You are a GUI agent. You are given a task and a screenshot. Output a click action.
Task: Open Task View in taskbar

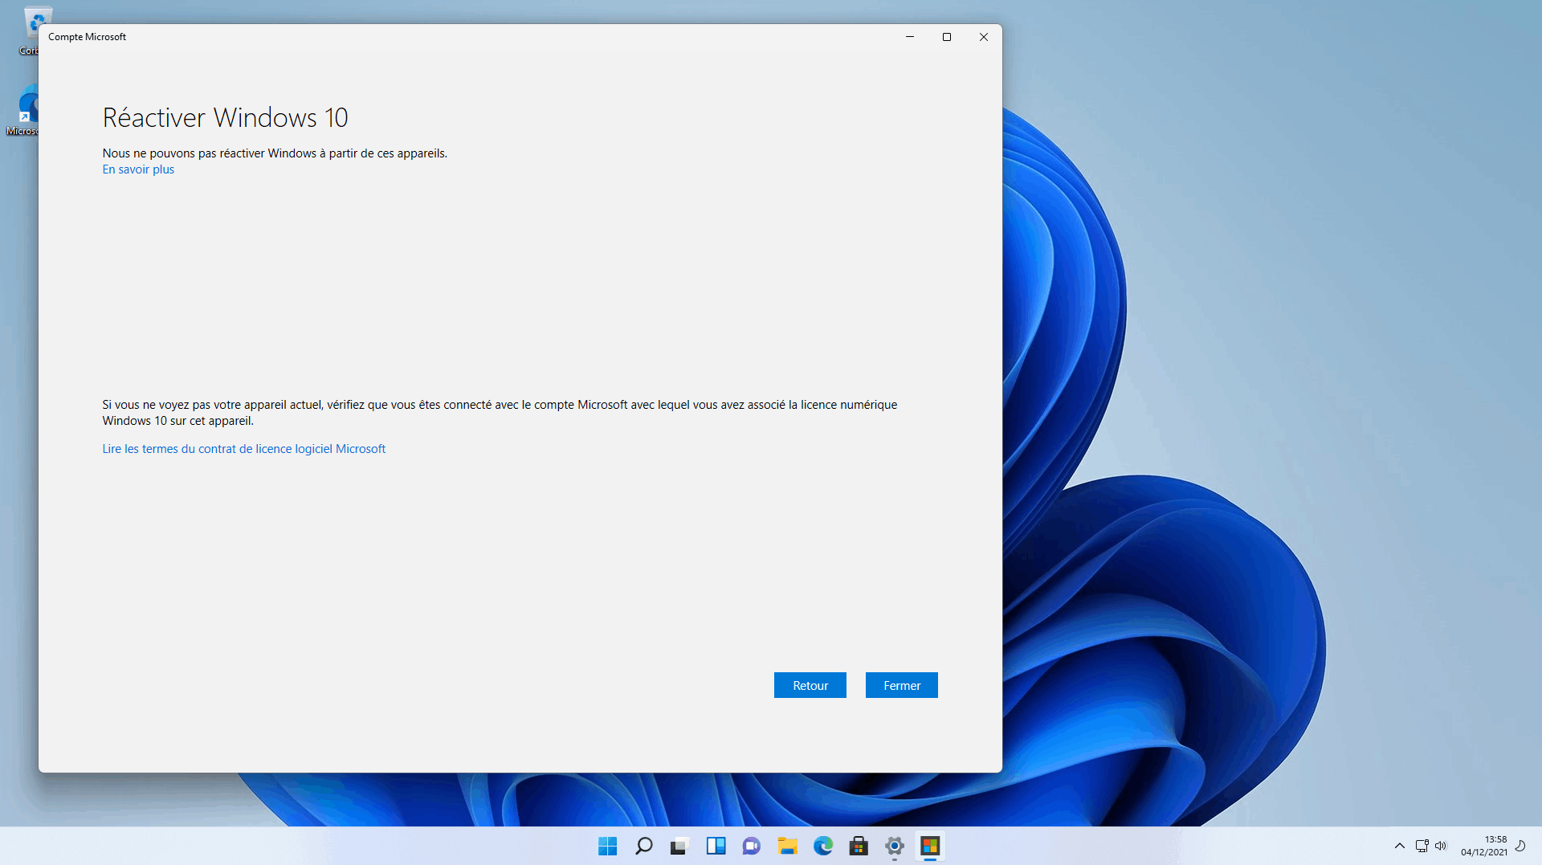click(x=679, y=846)
